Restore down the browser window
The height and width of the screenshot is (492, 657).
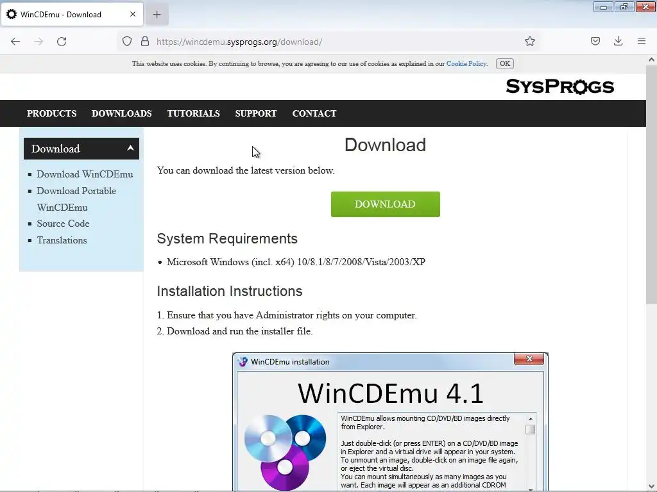click(624, 7)
